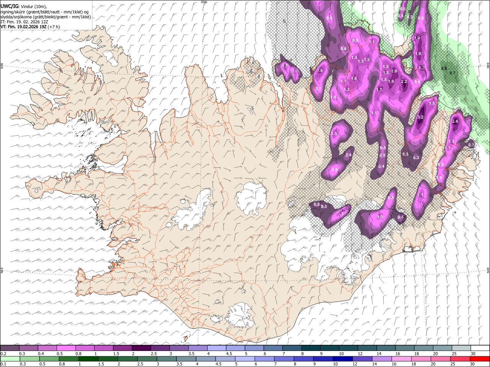The width and height of the screenshot is (490, 367).
Task: Pick the bright magenta 0.5 swatch in top legend row
Action: [66, 348]
